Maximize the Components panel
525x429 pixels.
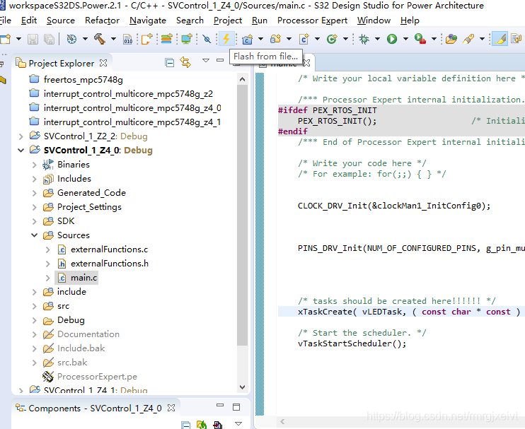(236, 406)
